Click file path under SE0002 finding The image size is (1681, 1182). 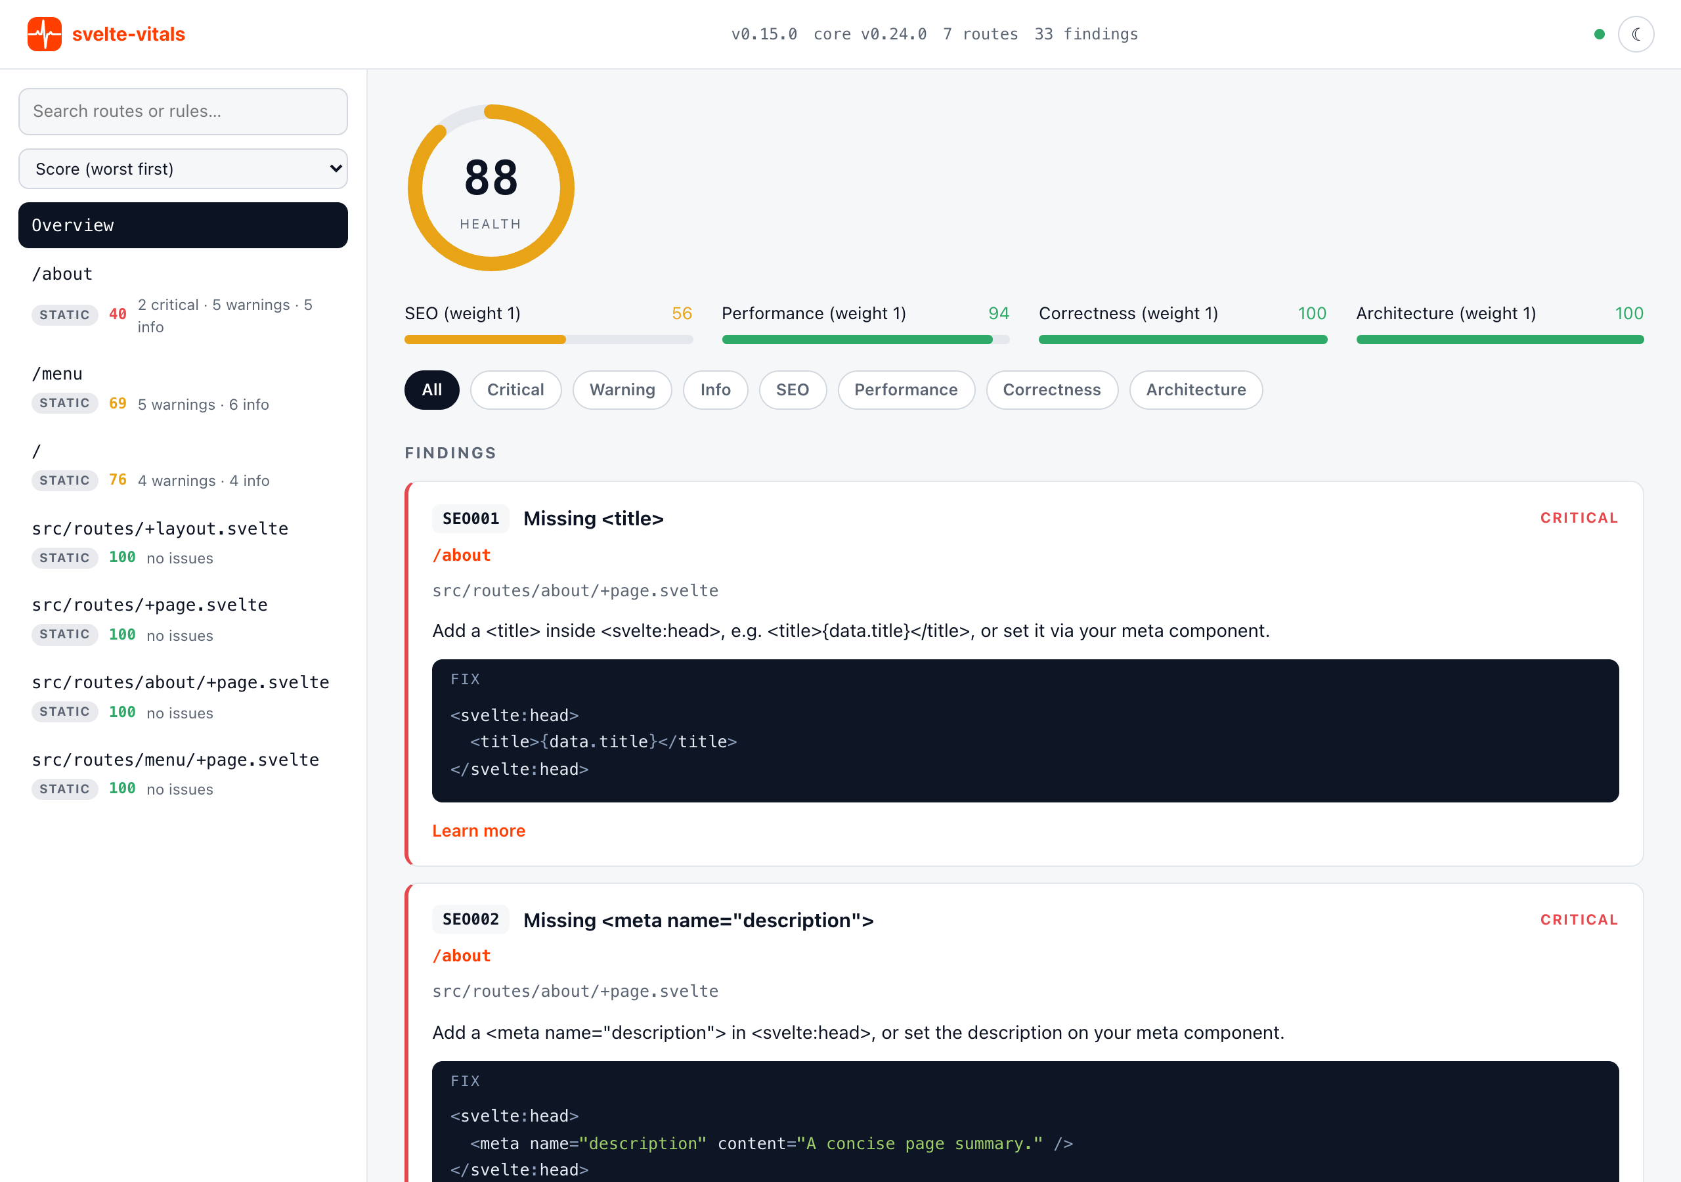point(575,992)
